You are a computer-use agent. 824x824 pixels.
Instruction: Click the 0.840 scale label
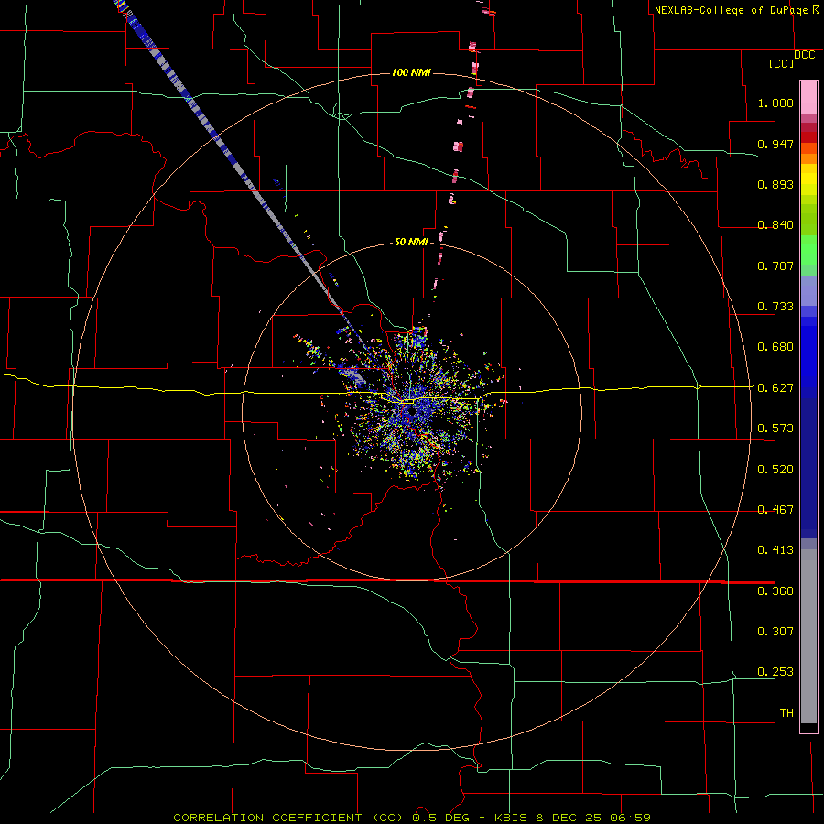click(x=775, y=225)
